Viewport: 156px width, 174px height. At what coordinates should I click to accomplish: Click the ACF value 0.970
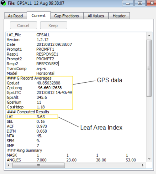pyautogui.click(x=42, y=126)
